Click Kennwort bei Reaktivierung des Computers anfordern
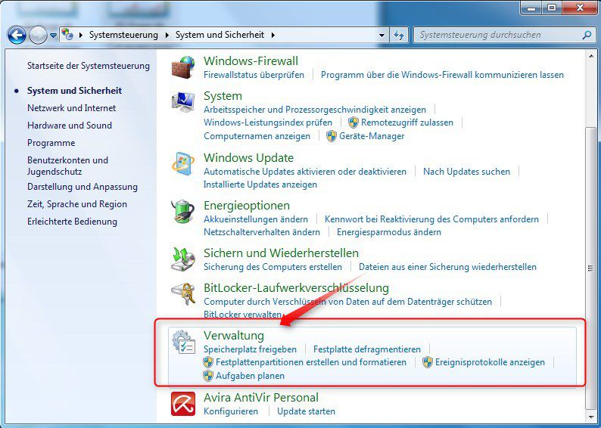 pos(431,219)
